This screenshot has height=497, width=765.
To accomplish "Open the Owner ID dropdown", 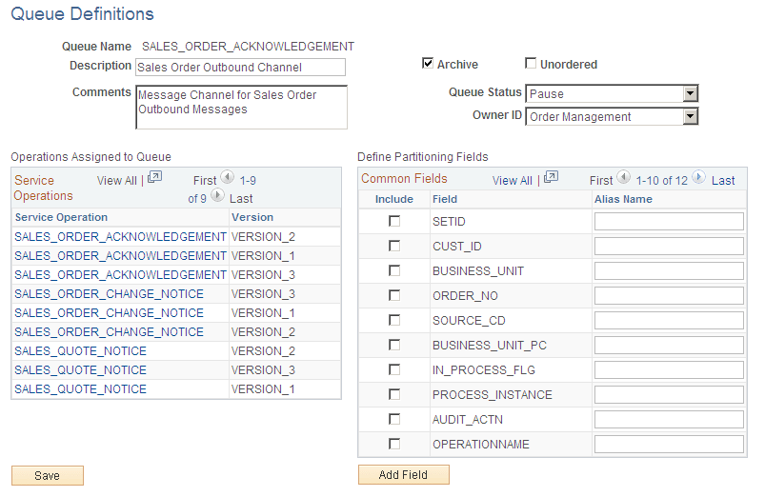I will pyautogui.click(x=690, y=116).
